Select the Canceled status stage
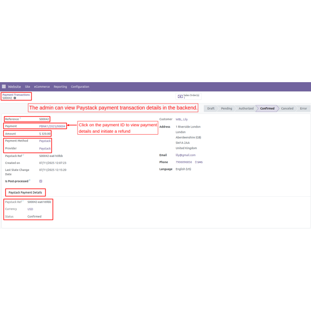The image size is (311, 311). (x=287, y=109)
